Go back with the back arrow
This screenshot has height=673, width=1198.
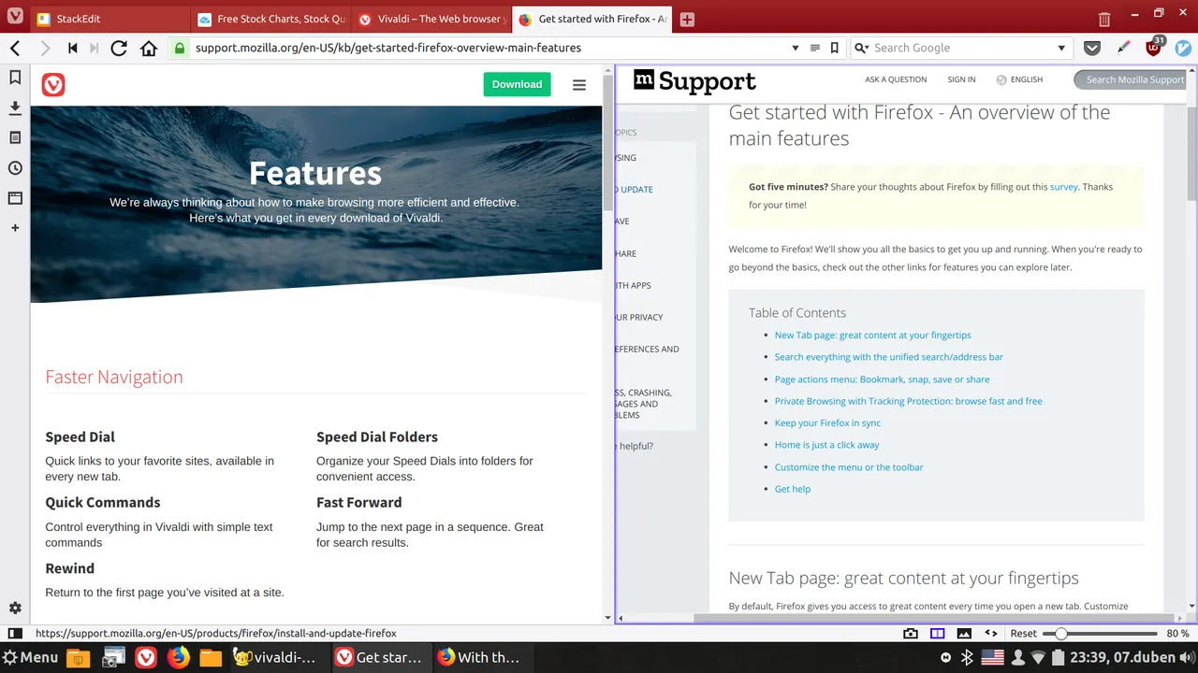point(15,48)
